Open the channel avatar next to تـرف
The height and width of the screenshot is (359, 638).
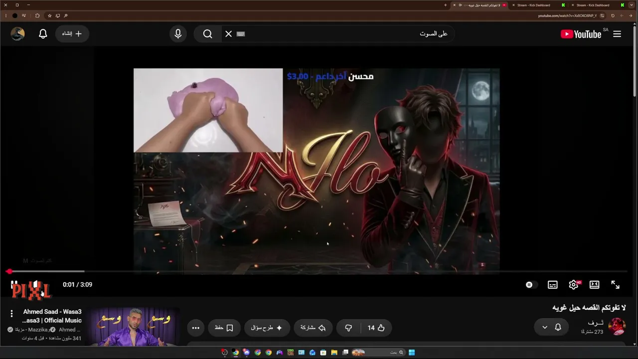tap(617, 327)
